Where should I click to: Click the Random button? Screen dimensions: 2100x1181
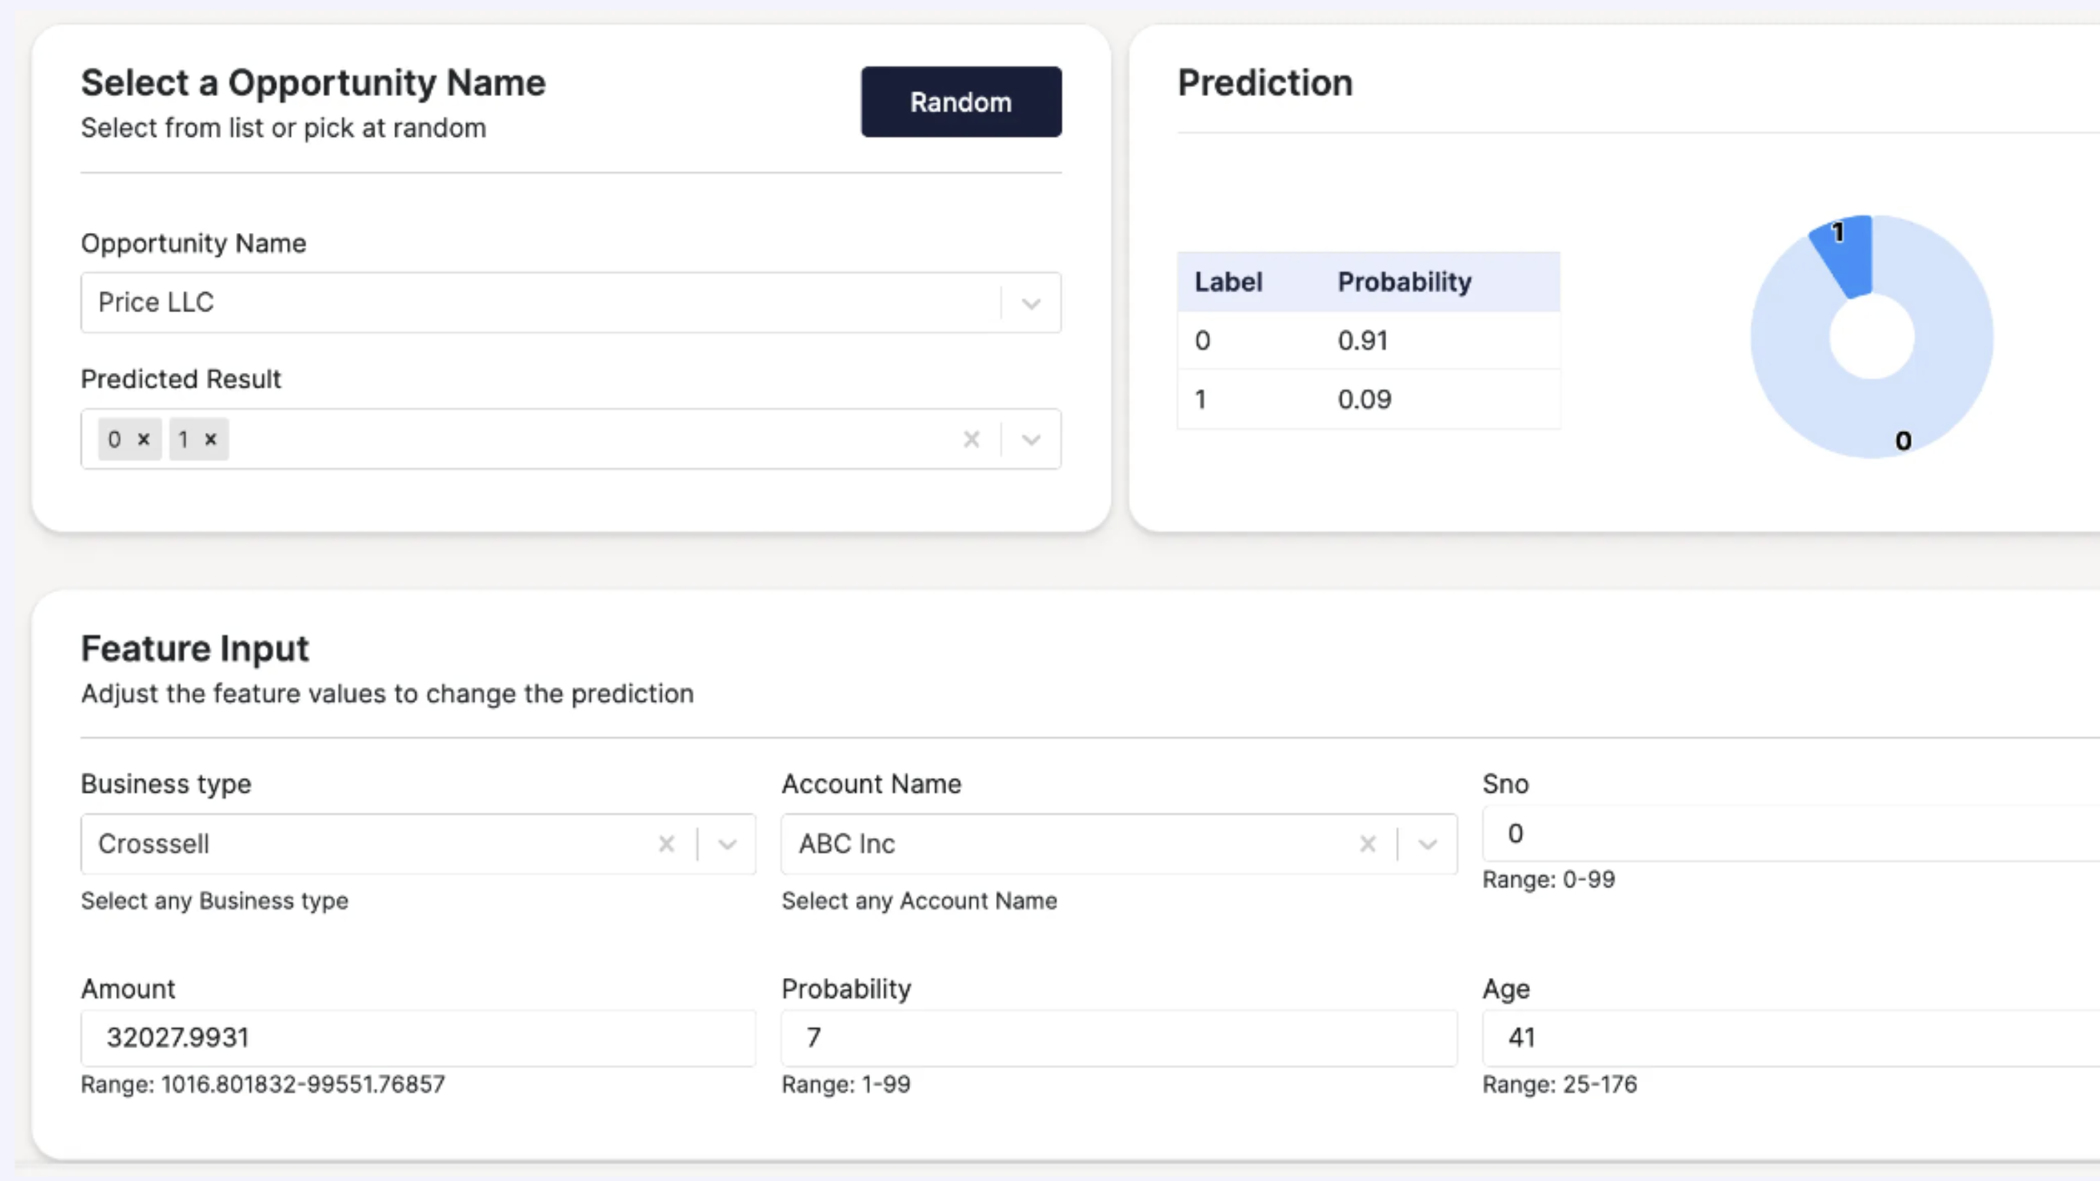pos(960,102)
